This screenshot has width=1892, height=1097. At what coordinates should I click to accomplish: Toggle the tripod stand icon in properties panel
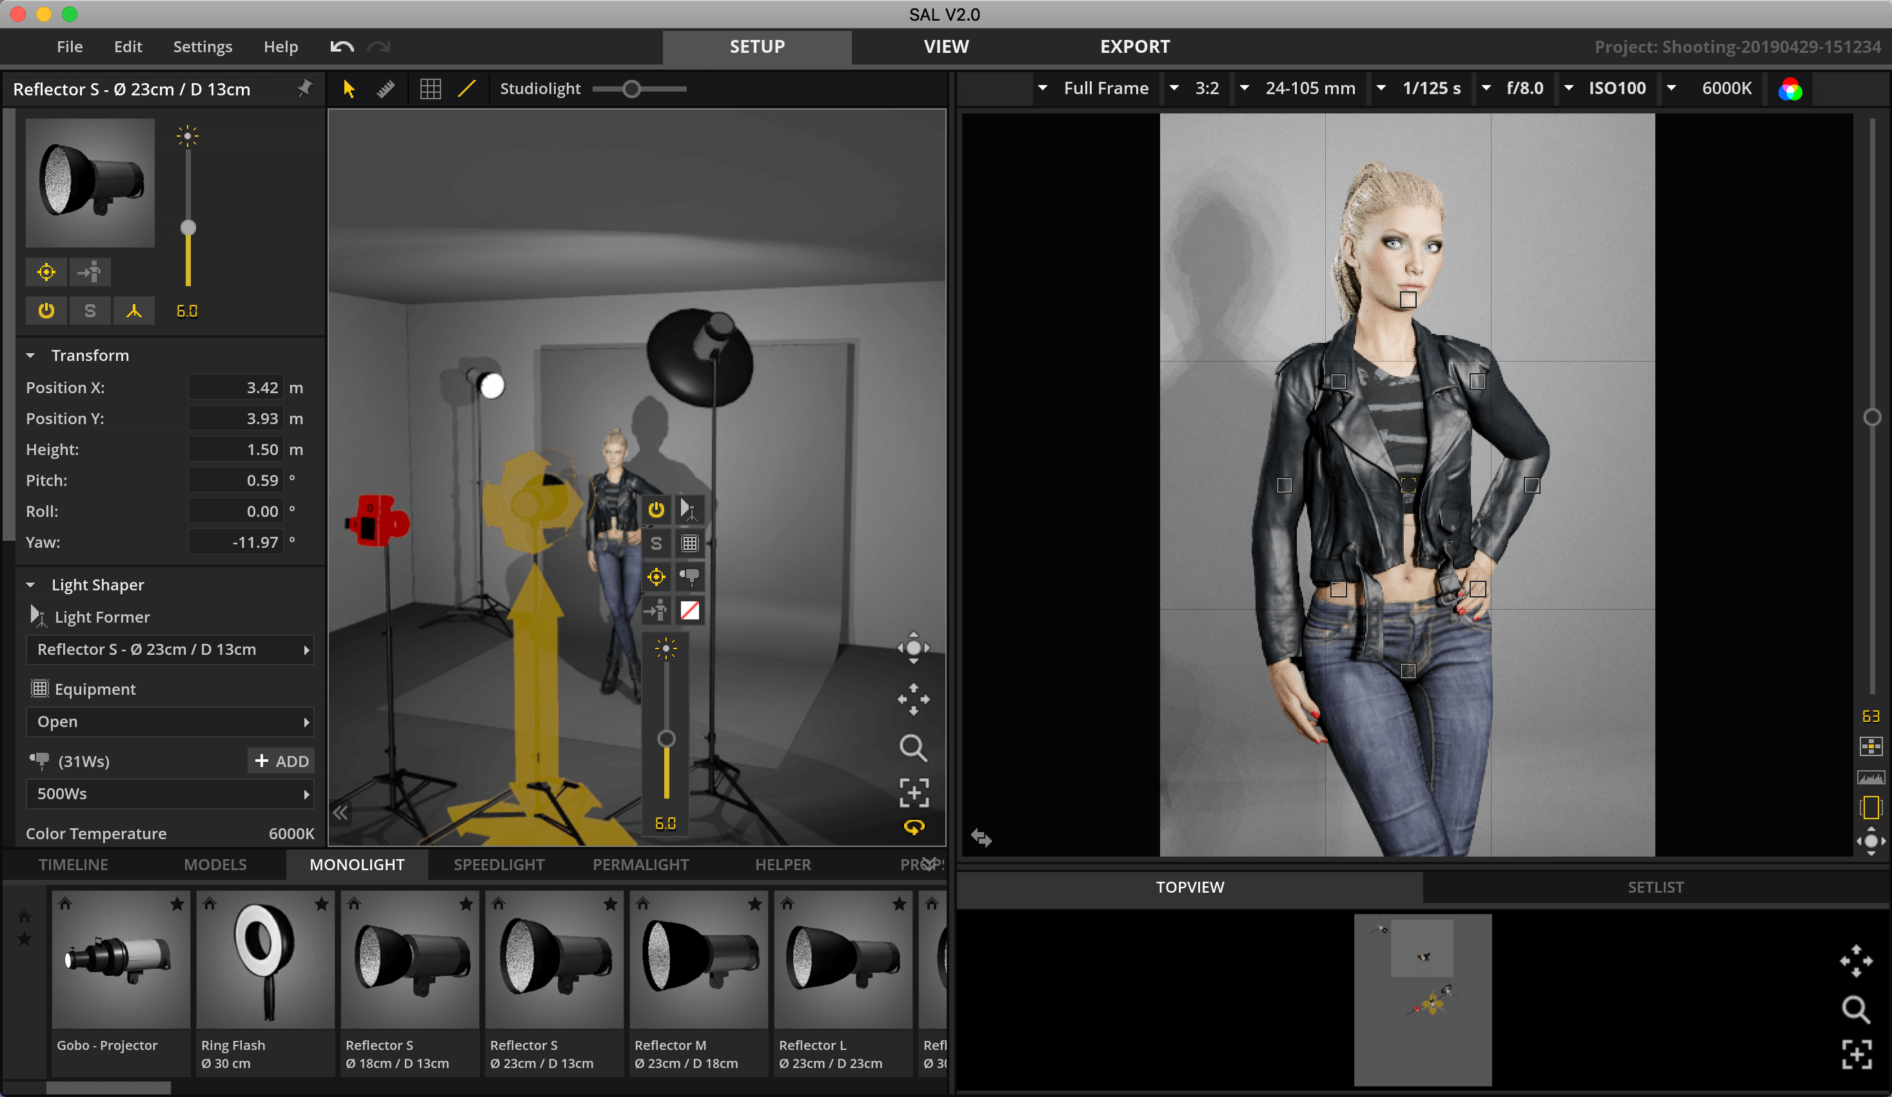point(133,311)
